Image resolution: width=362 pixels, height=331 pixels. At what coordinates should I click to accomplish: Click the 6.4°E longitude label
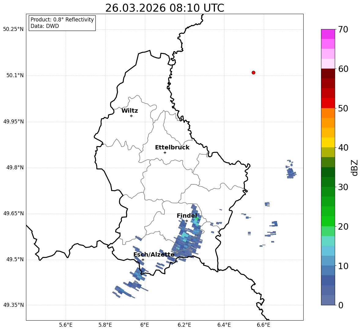coord(224,325)
